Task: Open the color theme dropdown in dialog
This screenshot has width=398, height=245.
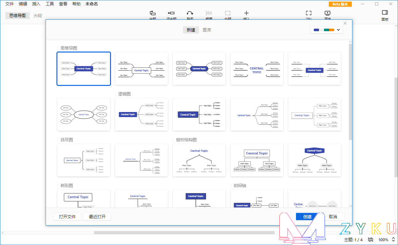Action: (x=327, y=30)
